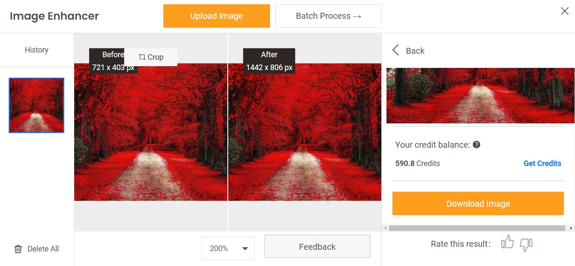Screen dimensions: 575x266
Task: Expand the 200% zoom selector
Action: [228, 248]
